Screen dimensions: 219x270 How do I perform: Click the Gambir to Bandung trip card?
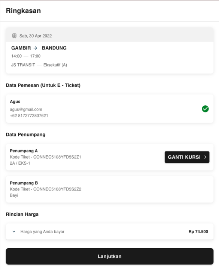[110, 51]
